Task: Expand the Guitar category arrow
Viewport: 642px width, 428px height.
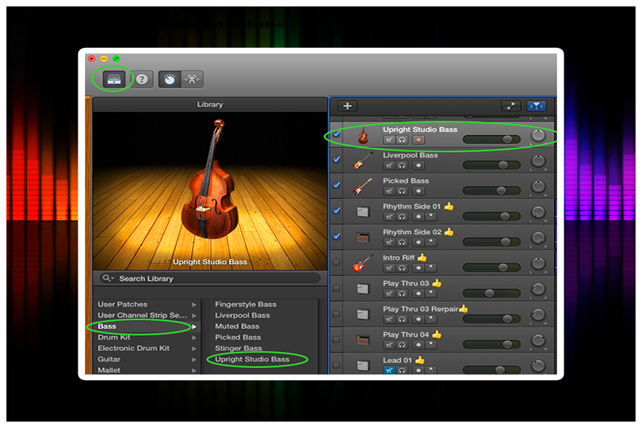Action: click(x=194, y=360)
